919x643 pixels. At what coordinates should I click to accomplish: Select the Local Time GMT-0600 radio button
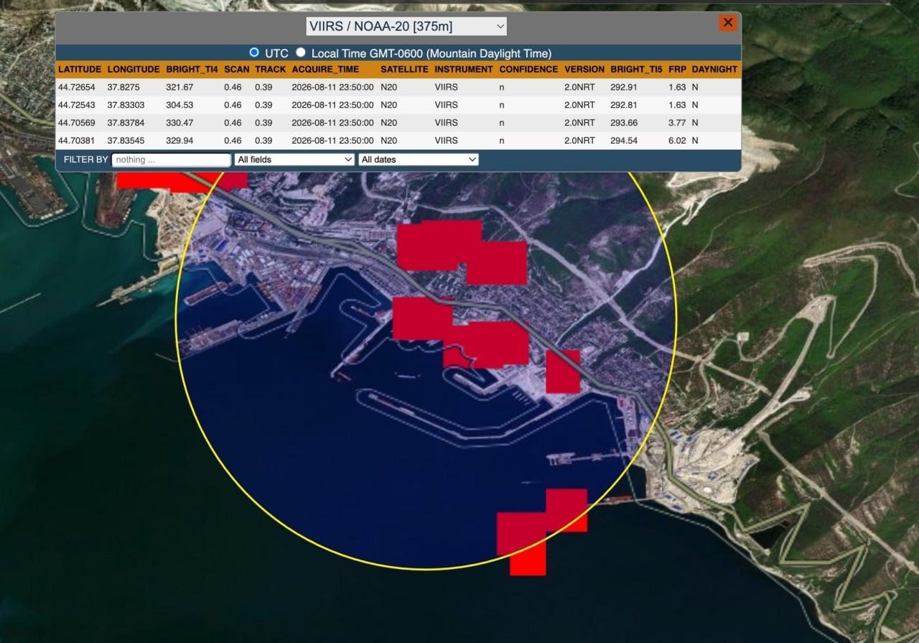click(x=300, y=52)
